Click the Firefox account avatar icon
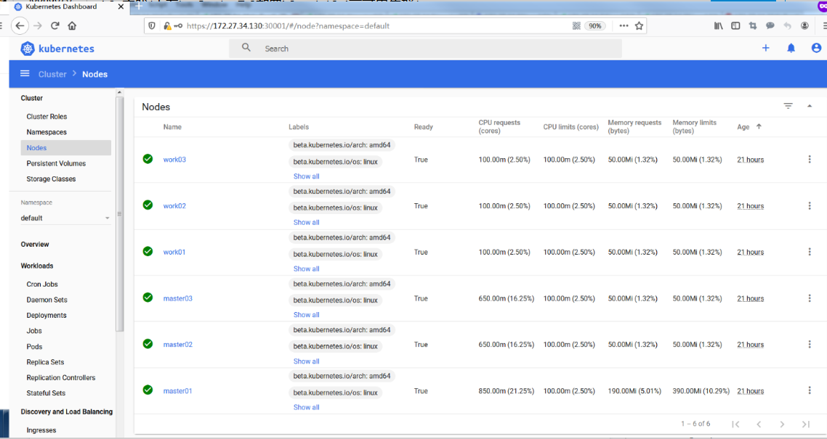This screenshot has width=827, height=439. 804,25
